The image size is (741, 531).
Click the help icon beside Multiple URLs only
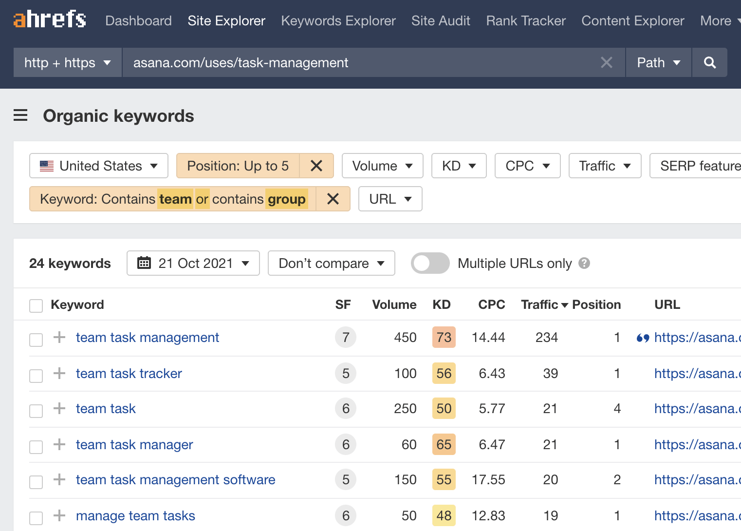[586, 263]
